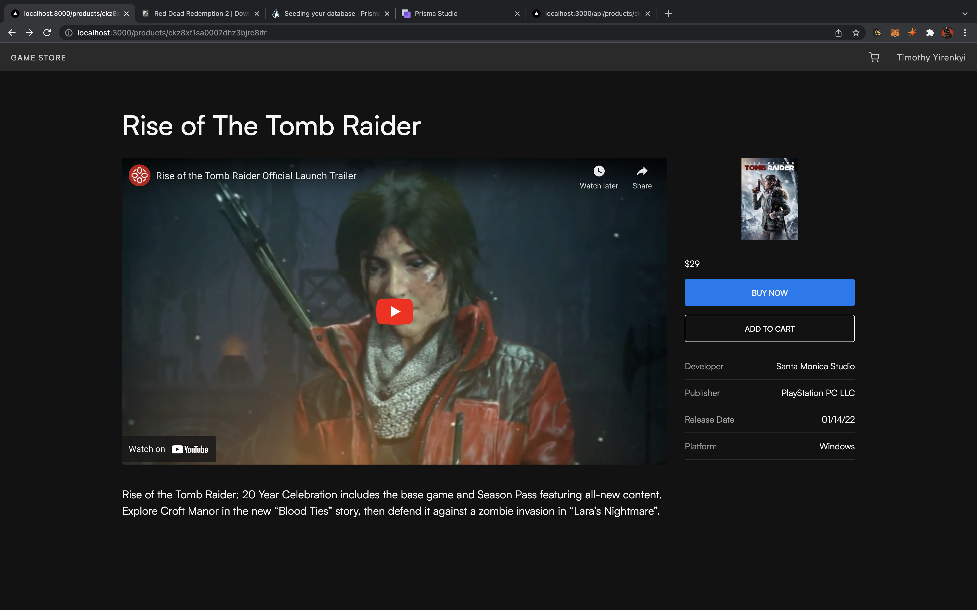Click the BUY NOW button
Image resolution: width=977 pixels, height=610 pixels.
770,292
